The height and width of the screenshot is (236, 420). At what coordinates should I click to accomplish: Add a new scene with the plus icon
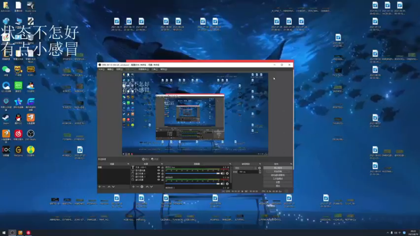(100, 187)
